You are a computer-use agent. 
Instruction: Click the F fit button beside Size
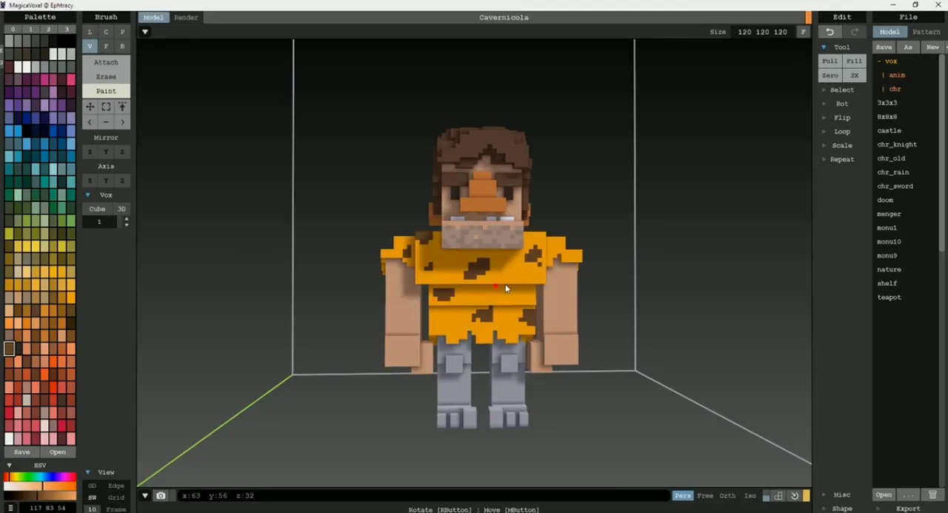803,32
